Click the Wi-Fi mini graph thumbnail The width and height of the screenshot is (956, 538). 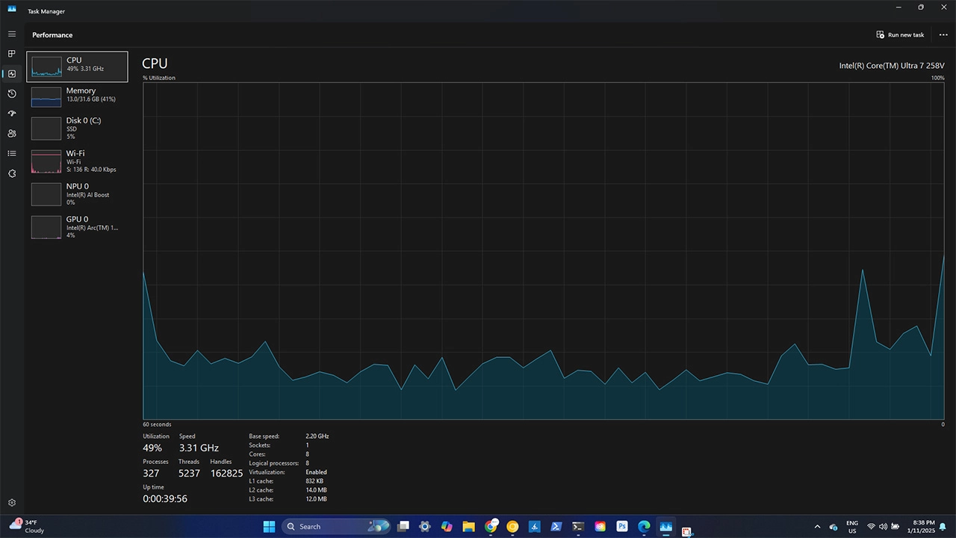click(46, 161)
